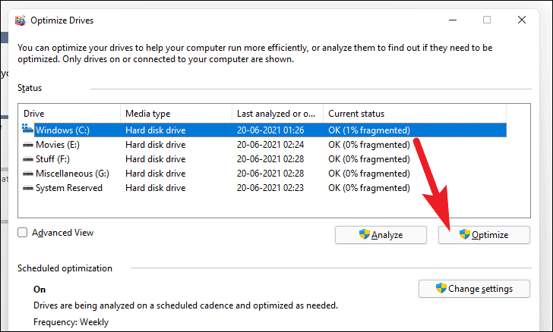Open Change settings for scheduled optimization
553x332 pixels.
[x=474, y=289]
